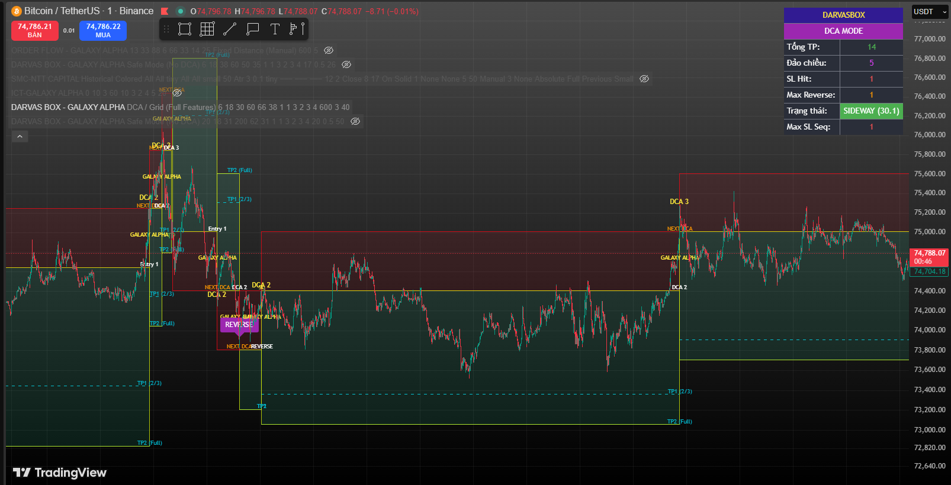The width and height of the screenshot is (951, 485).
Task: Select the flag signpost tool
Action: pyautogui.click(x=297, y=29)
